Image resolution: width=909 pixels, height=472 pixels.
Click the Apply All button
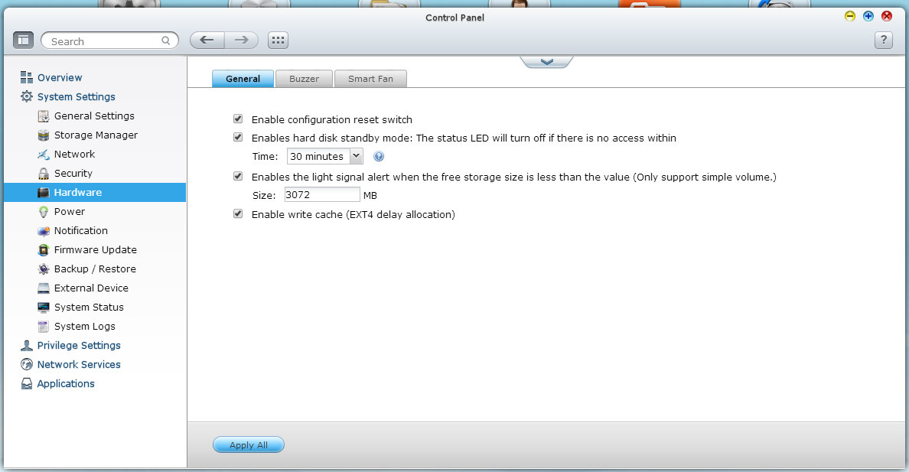pyautogui.click(x=248, y=445)
